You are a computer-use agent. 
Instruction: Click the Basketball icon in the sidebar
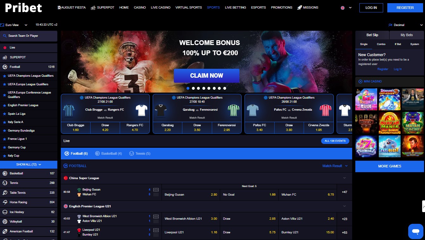(5, 173)
